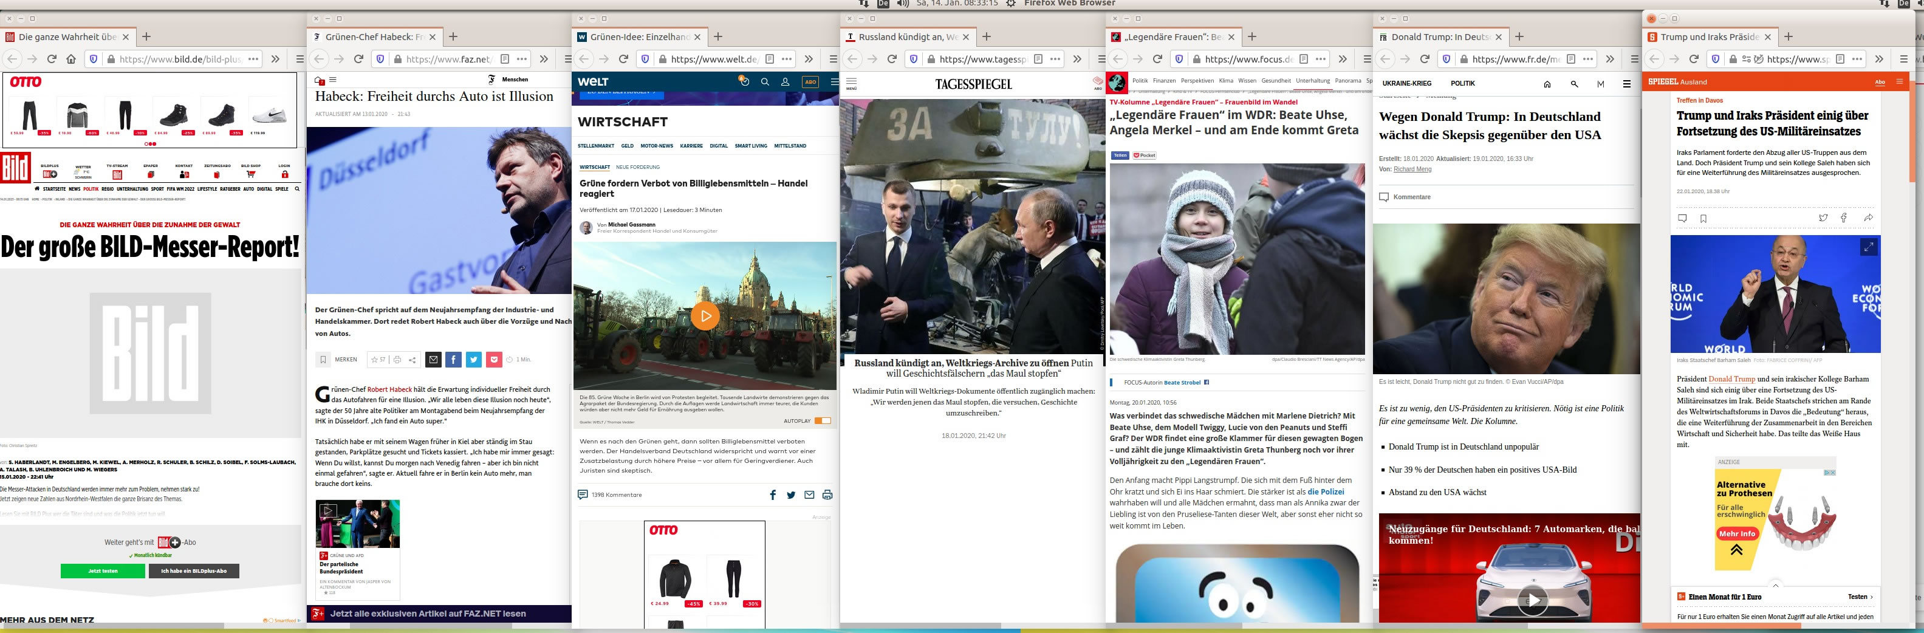Click the Bild logo in page header
Viewport: 1924px width, 633px height.
click(15, 168)
